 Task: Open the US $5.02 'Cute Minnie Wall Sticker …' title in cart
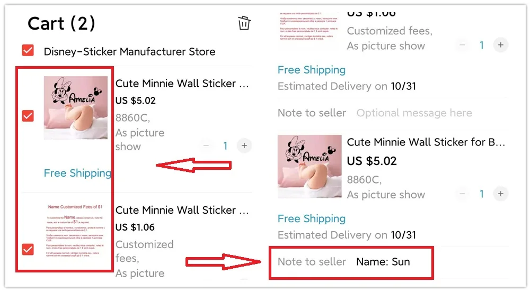point(182,84)
